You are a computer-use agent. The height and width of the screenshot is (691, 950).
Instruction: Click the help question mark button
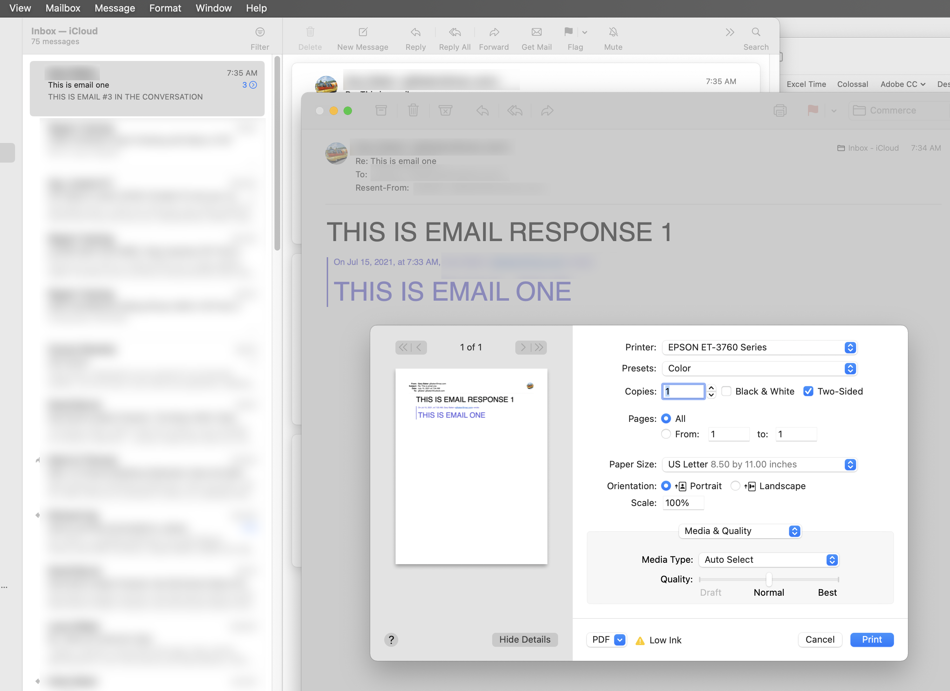pos(391,639)
